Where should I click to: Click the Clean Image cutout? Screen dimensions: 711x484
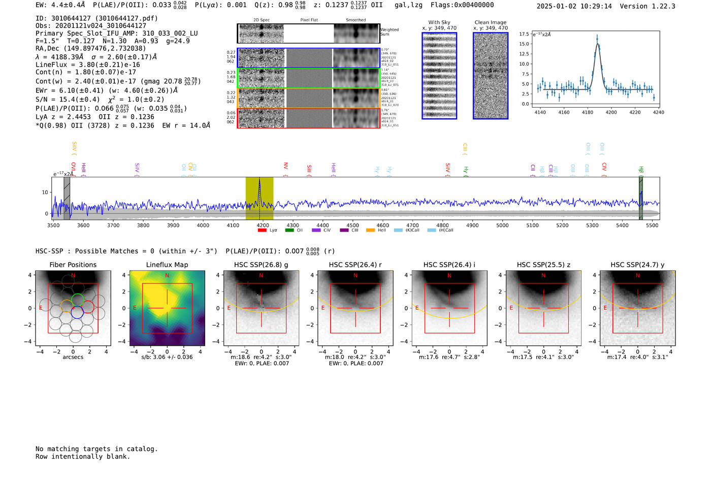491,76
